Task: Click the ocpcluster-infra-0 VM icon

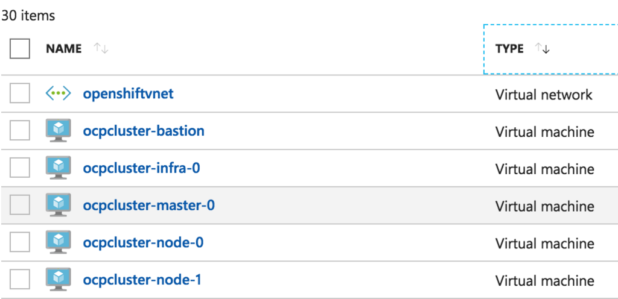Action: (x=59, y=168)
